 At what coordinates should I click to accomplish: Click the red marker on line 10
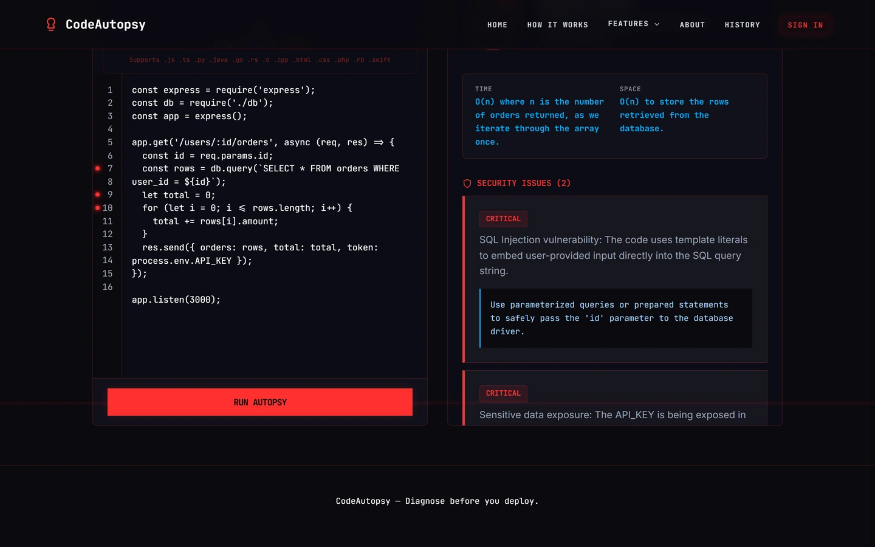coord(97,208)
